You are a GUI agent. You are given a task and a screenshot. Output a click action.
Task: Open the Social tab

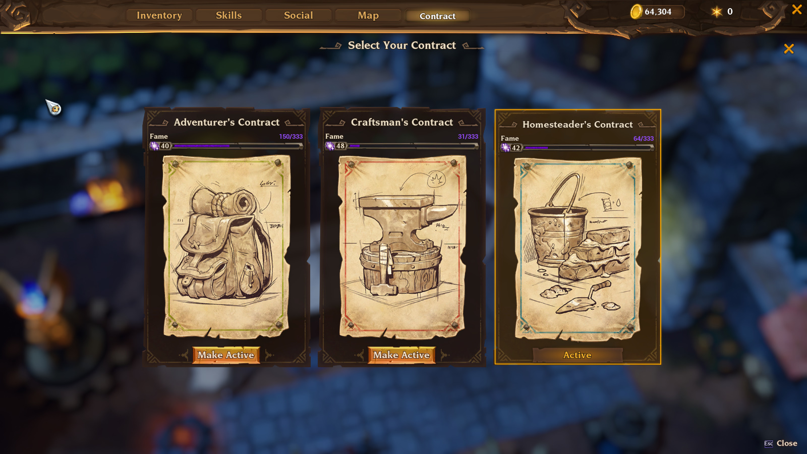(x=299, y=16)
